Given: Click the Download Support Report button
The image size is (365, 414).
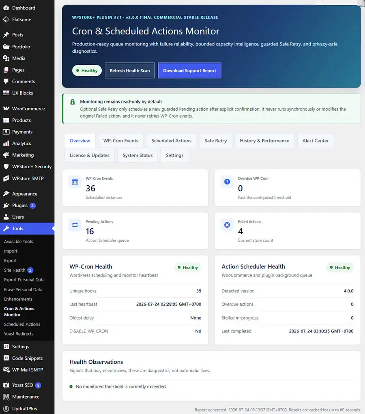Looking at the screenshot, I should pyautogui.click(x=190, y=71).
